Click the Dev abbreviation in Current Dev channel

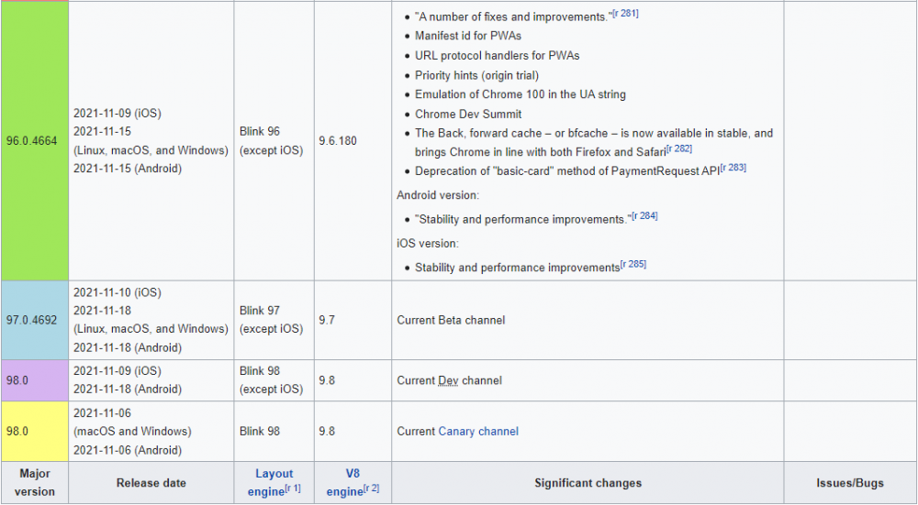coord(449,380)
